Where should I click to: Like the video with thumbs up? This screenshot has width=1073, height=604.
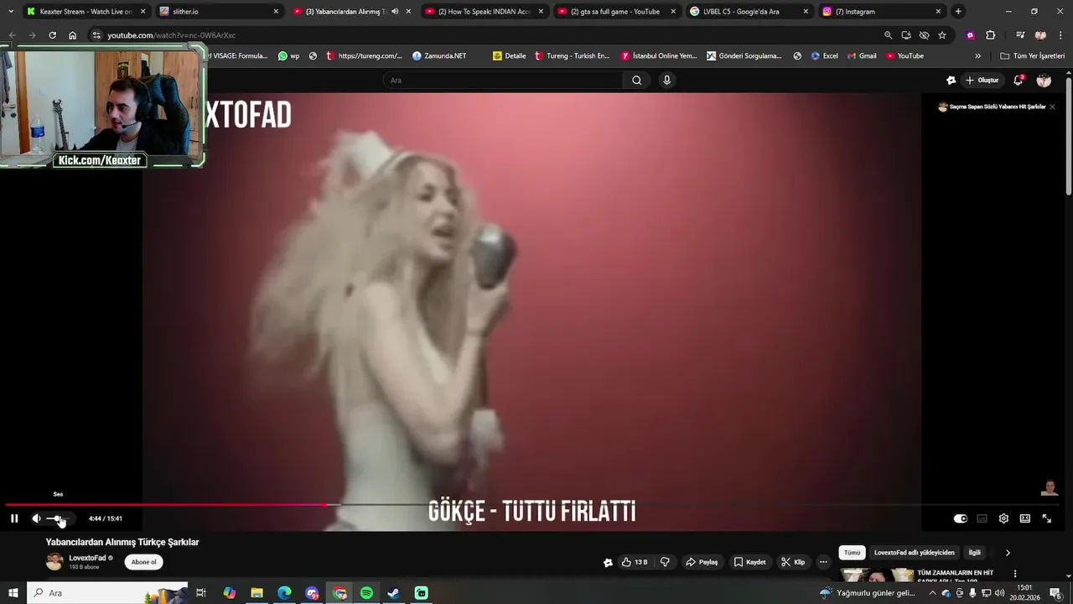(x=634, y=562)
